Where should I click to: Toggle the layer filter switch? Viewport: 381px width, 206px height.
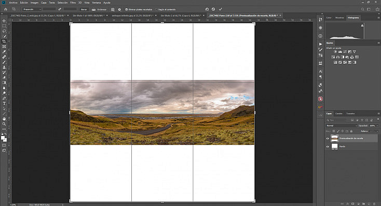[378, 119]
